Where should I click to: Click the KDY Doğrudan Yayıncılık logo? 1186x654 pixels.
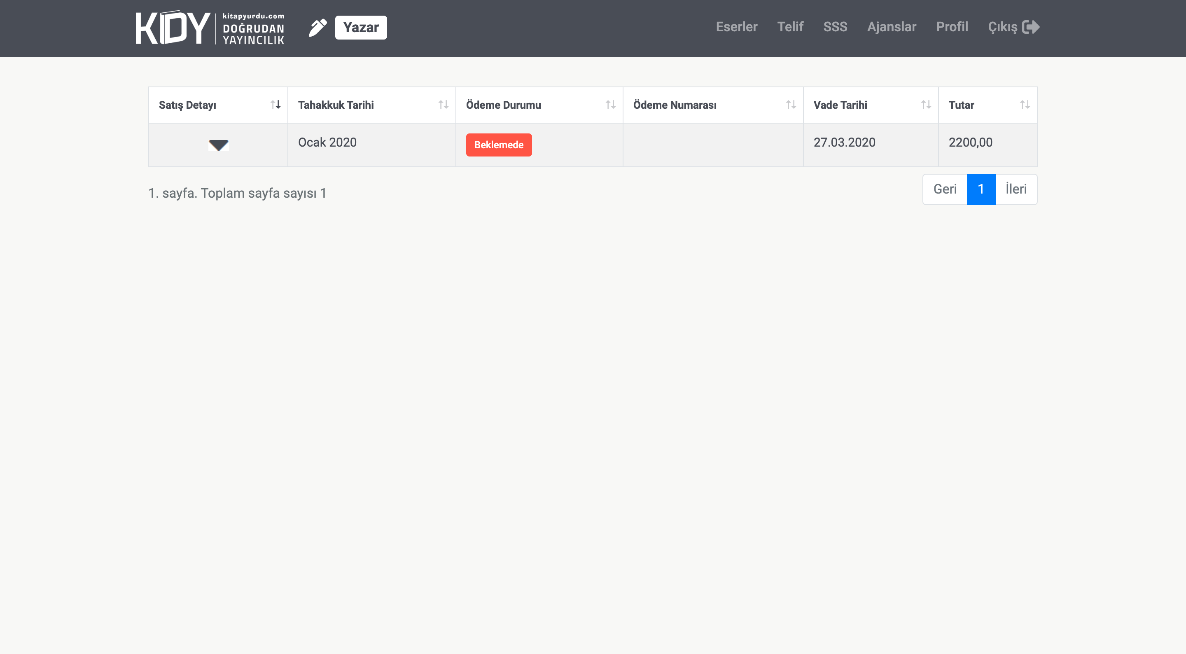[210, 28]
